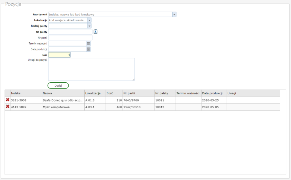Focus the Asortyment search field
The height and width of the screenshot is (180, 291).
pos(110,15)
